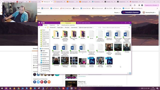Select Музыка in navigation pane
The width and height of the screenshot is (160, 90).
click(x=44, y=59)
